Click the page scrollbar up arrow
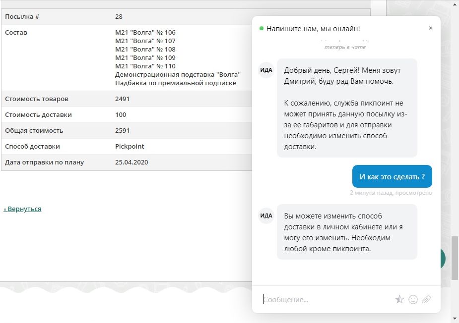 [x=455, y=4]
